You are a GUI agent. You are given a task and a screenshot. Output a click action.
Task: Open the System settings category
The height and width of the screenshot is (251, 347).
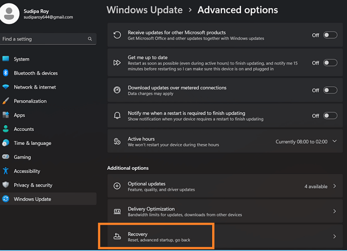click(x=21, y=59)
